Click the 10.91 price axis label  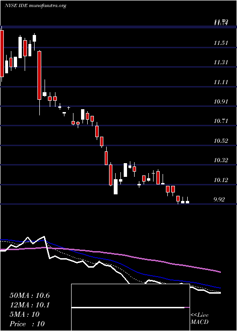(221, 102)
